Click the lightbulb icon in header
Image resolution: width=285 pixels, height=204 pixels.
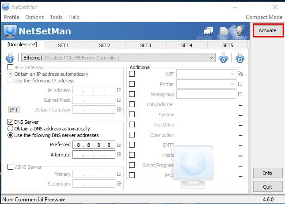click(x=239, y=31)
